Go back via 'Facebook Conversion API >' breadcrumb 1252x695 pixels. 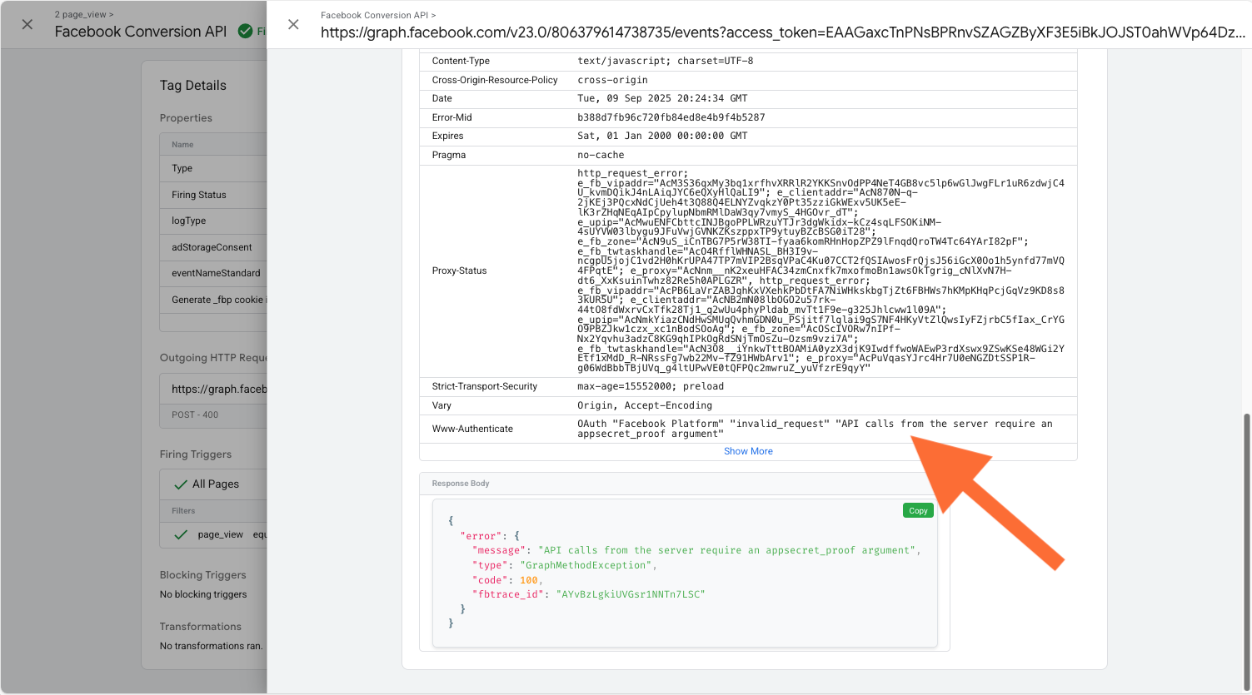coord(378,15)
